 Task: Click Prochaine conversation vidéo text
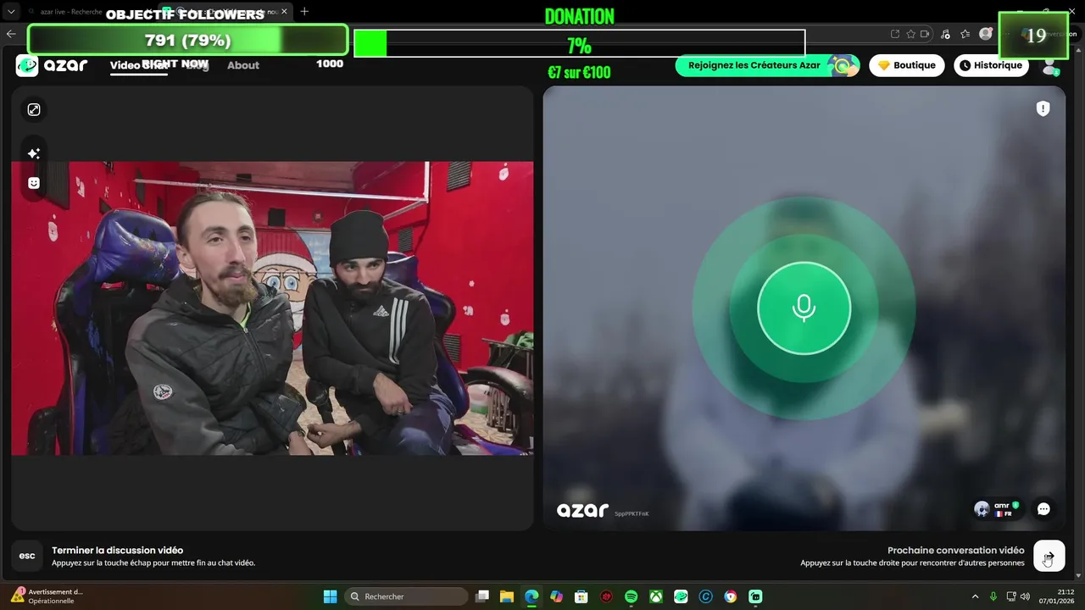tap(955, 550)
